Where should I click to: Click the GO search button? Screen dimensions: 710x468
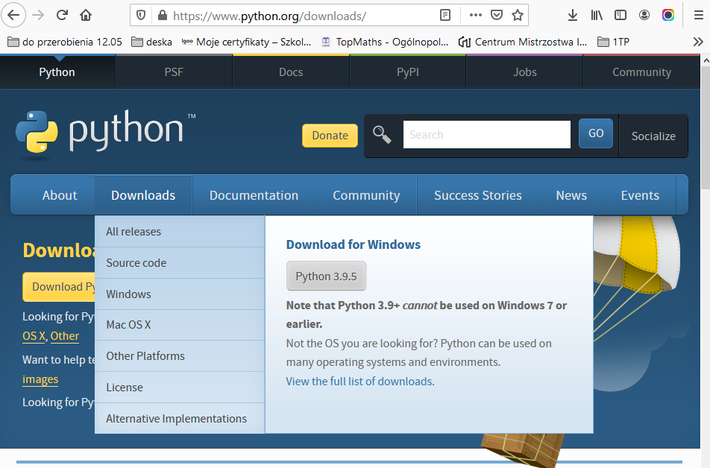(x=596, y=133)
